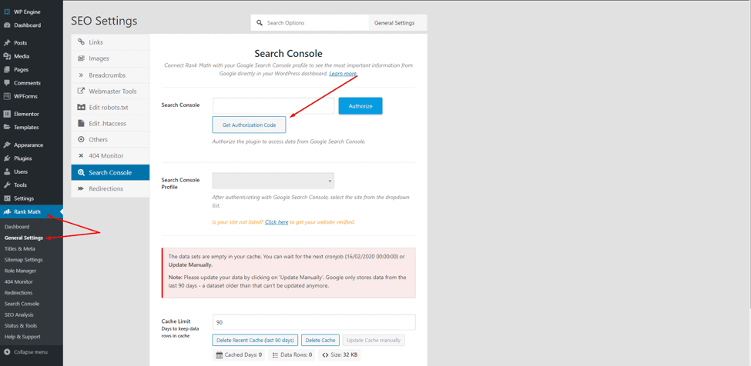Click the 'Cached Days: 0' badge

click(x=239, y=355)
